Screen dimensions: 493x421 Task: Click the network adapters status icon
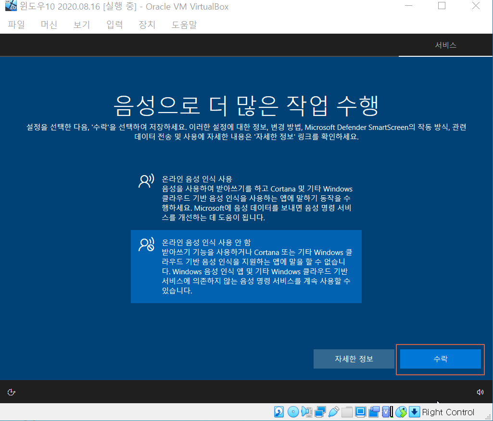[320, 411]
